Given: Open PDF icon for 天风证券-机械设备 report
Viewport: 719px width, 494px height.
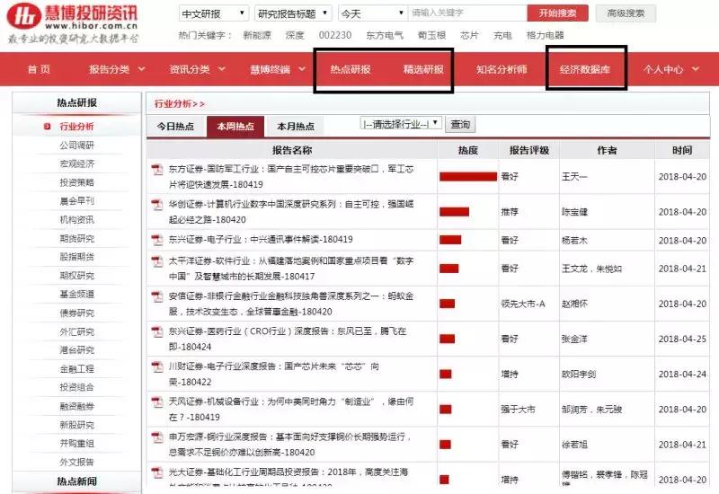Looking at the screenshot, I should click(x=157, y=401).
